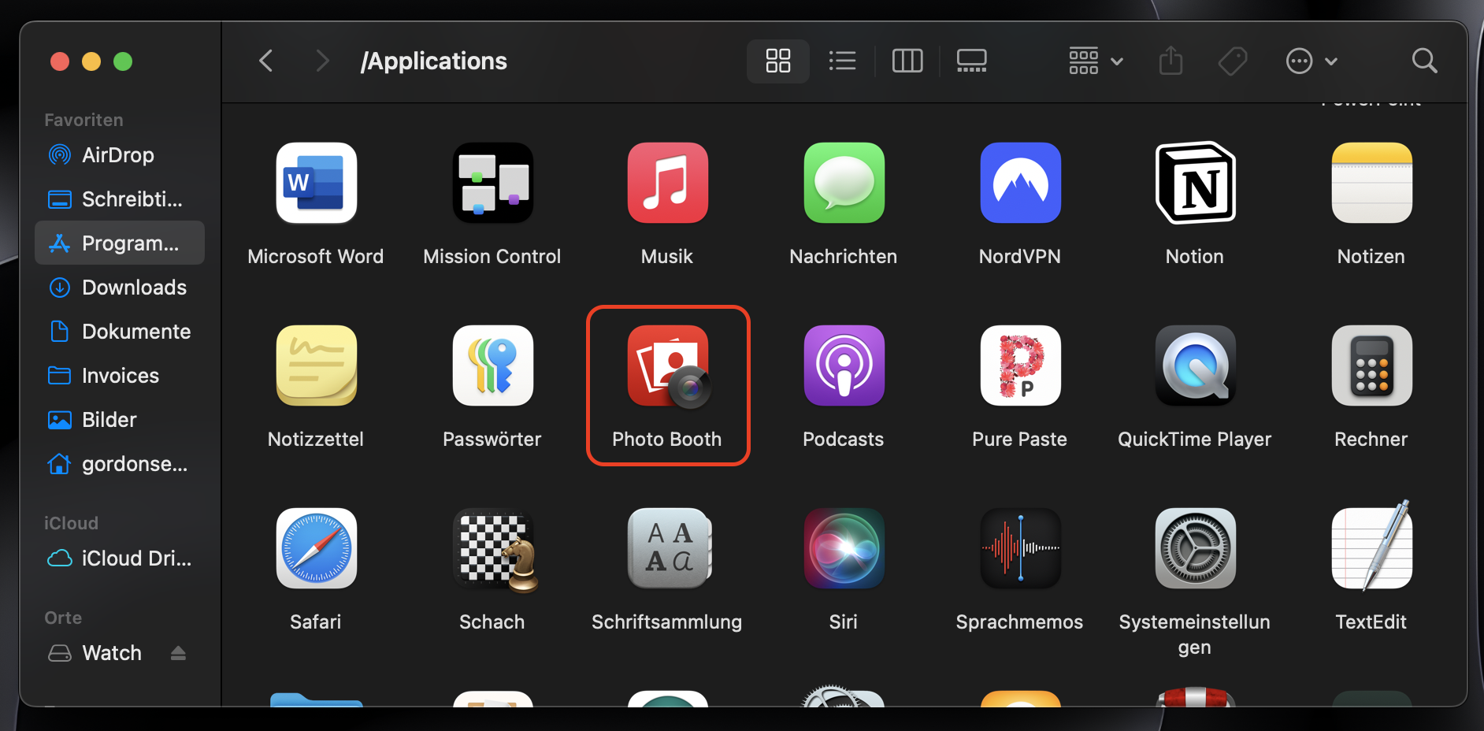Open the Pure Paste app icon
This screenshot has width=1484, height=731.
click(x=1020, y=365)
